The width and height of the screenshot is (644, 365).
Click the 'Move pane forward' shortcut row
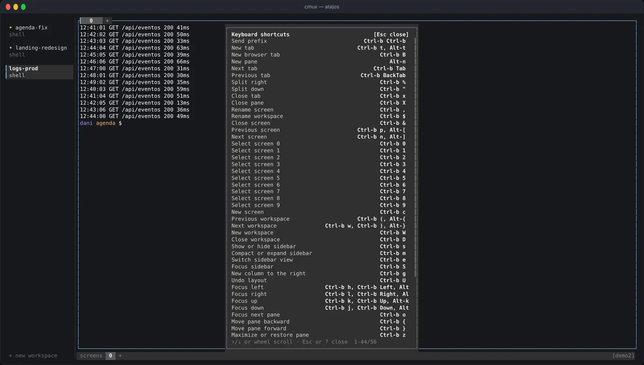318,329
